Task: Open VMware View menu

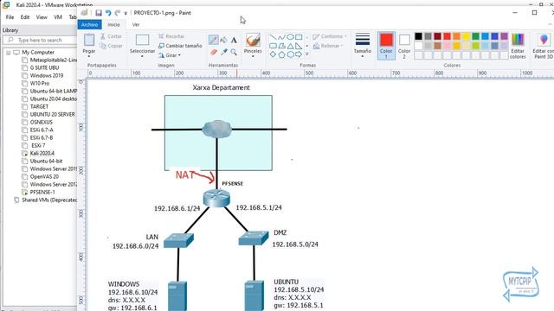Action: pyautogui.click(x=42, y=17)
